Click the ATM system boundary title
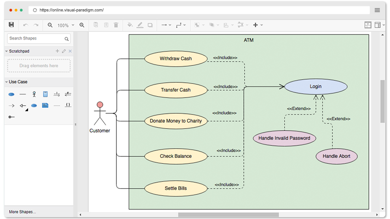 point(248,40)
